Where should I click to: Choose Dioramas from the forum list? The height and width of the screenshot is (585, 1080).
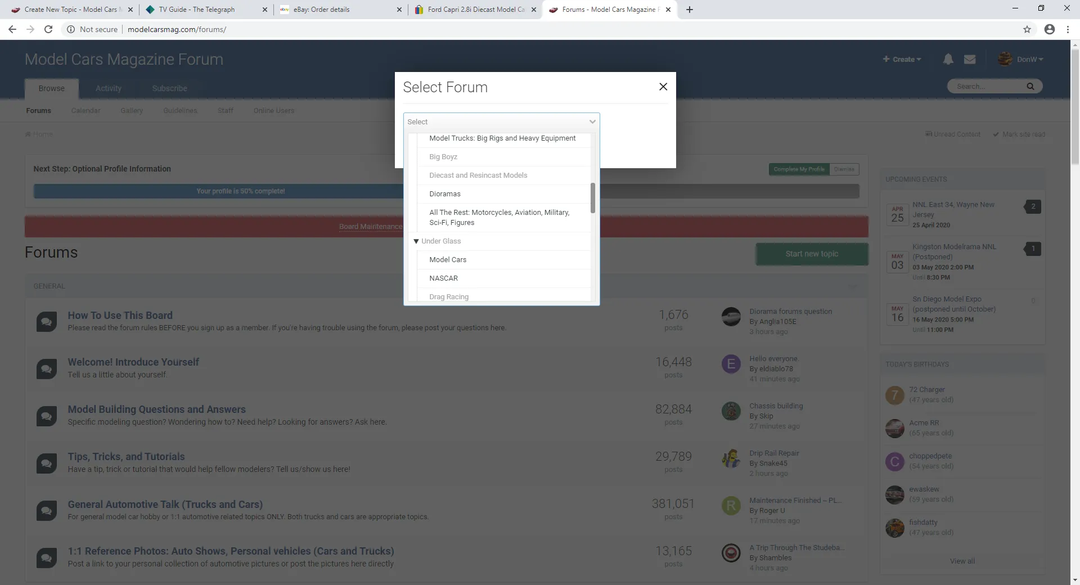click(x=445, y=194)
